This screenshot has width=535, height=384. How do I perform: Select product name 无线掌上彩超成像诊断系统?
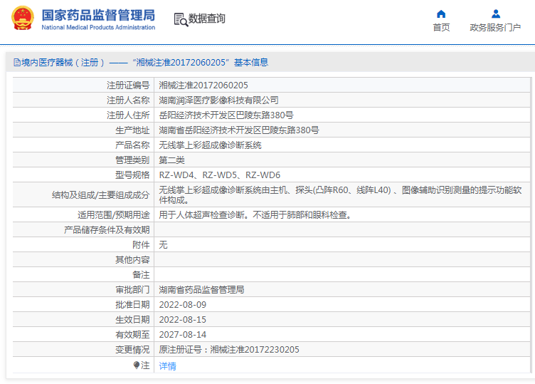click(210, 145)
